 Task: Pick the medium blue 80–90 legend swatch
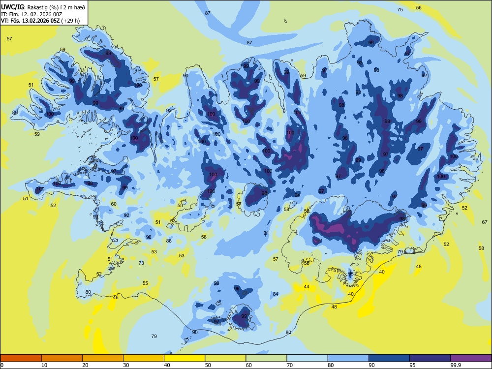coord(348,358)
